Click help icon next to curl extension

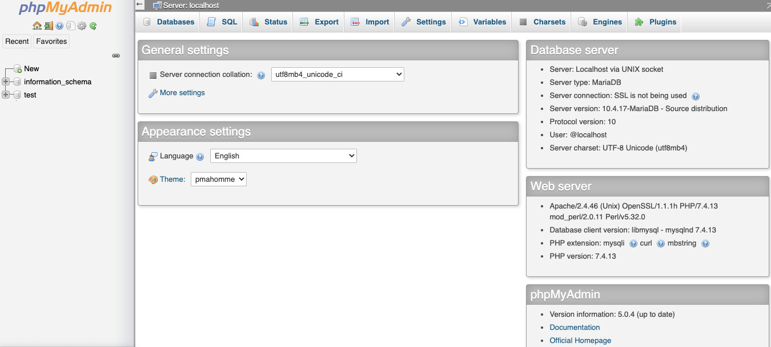tap(661, 244)
